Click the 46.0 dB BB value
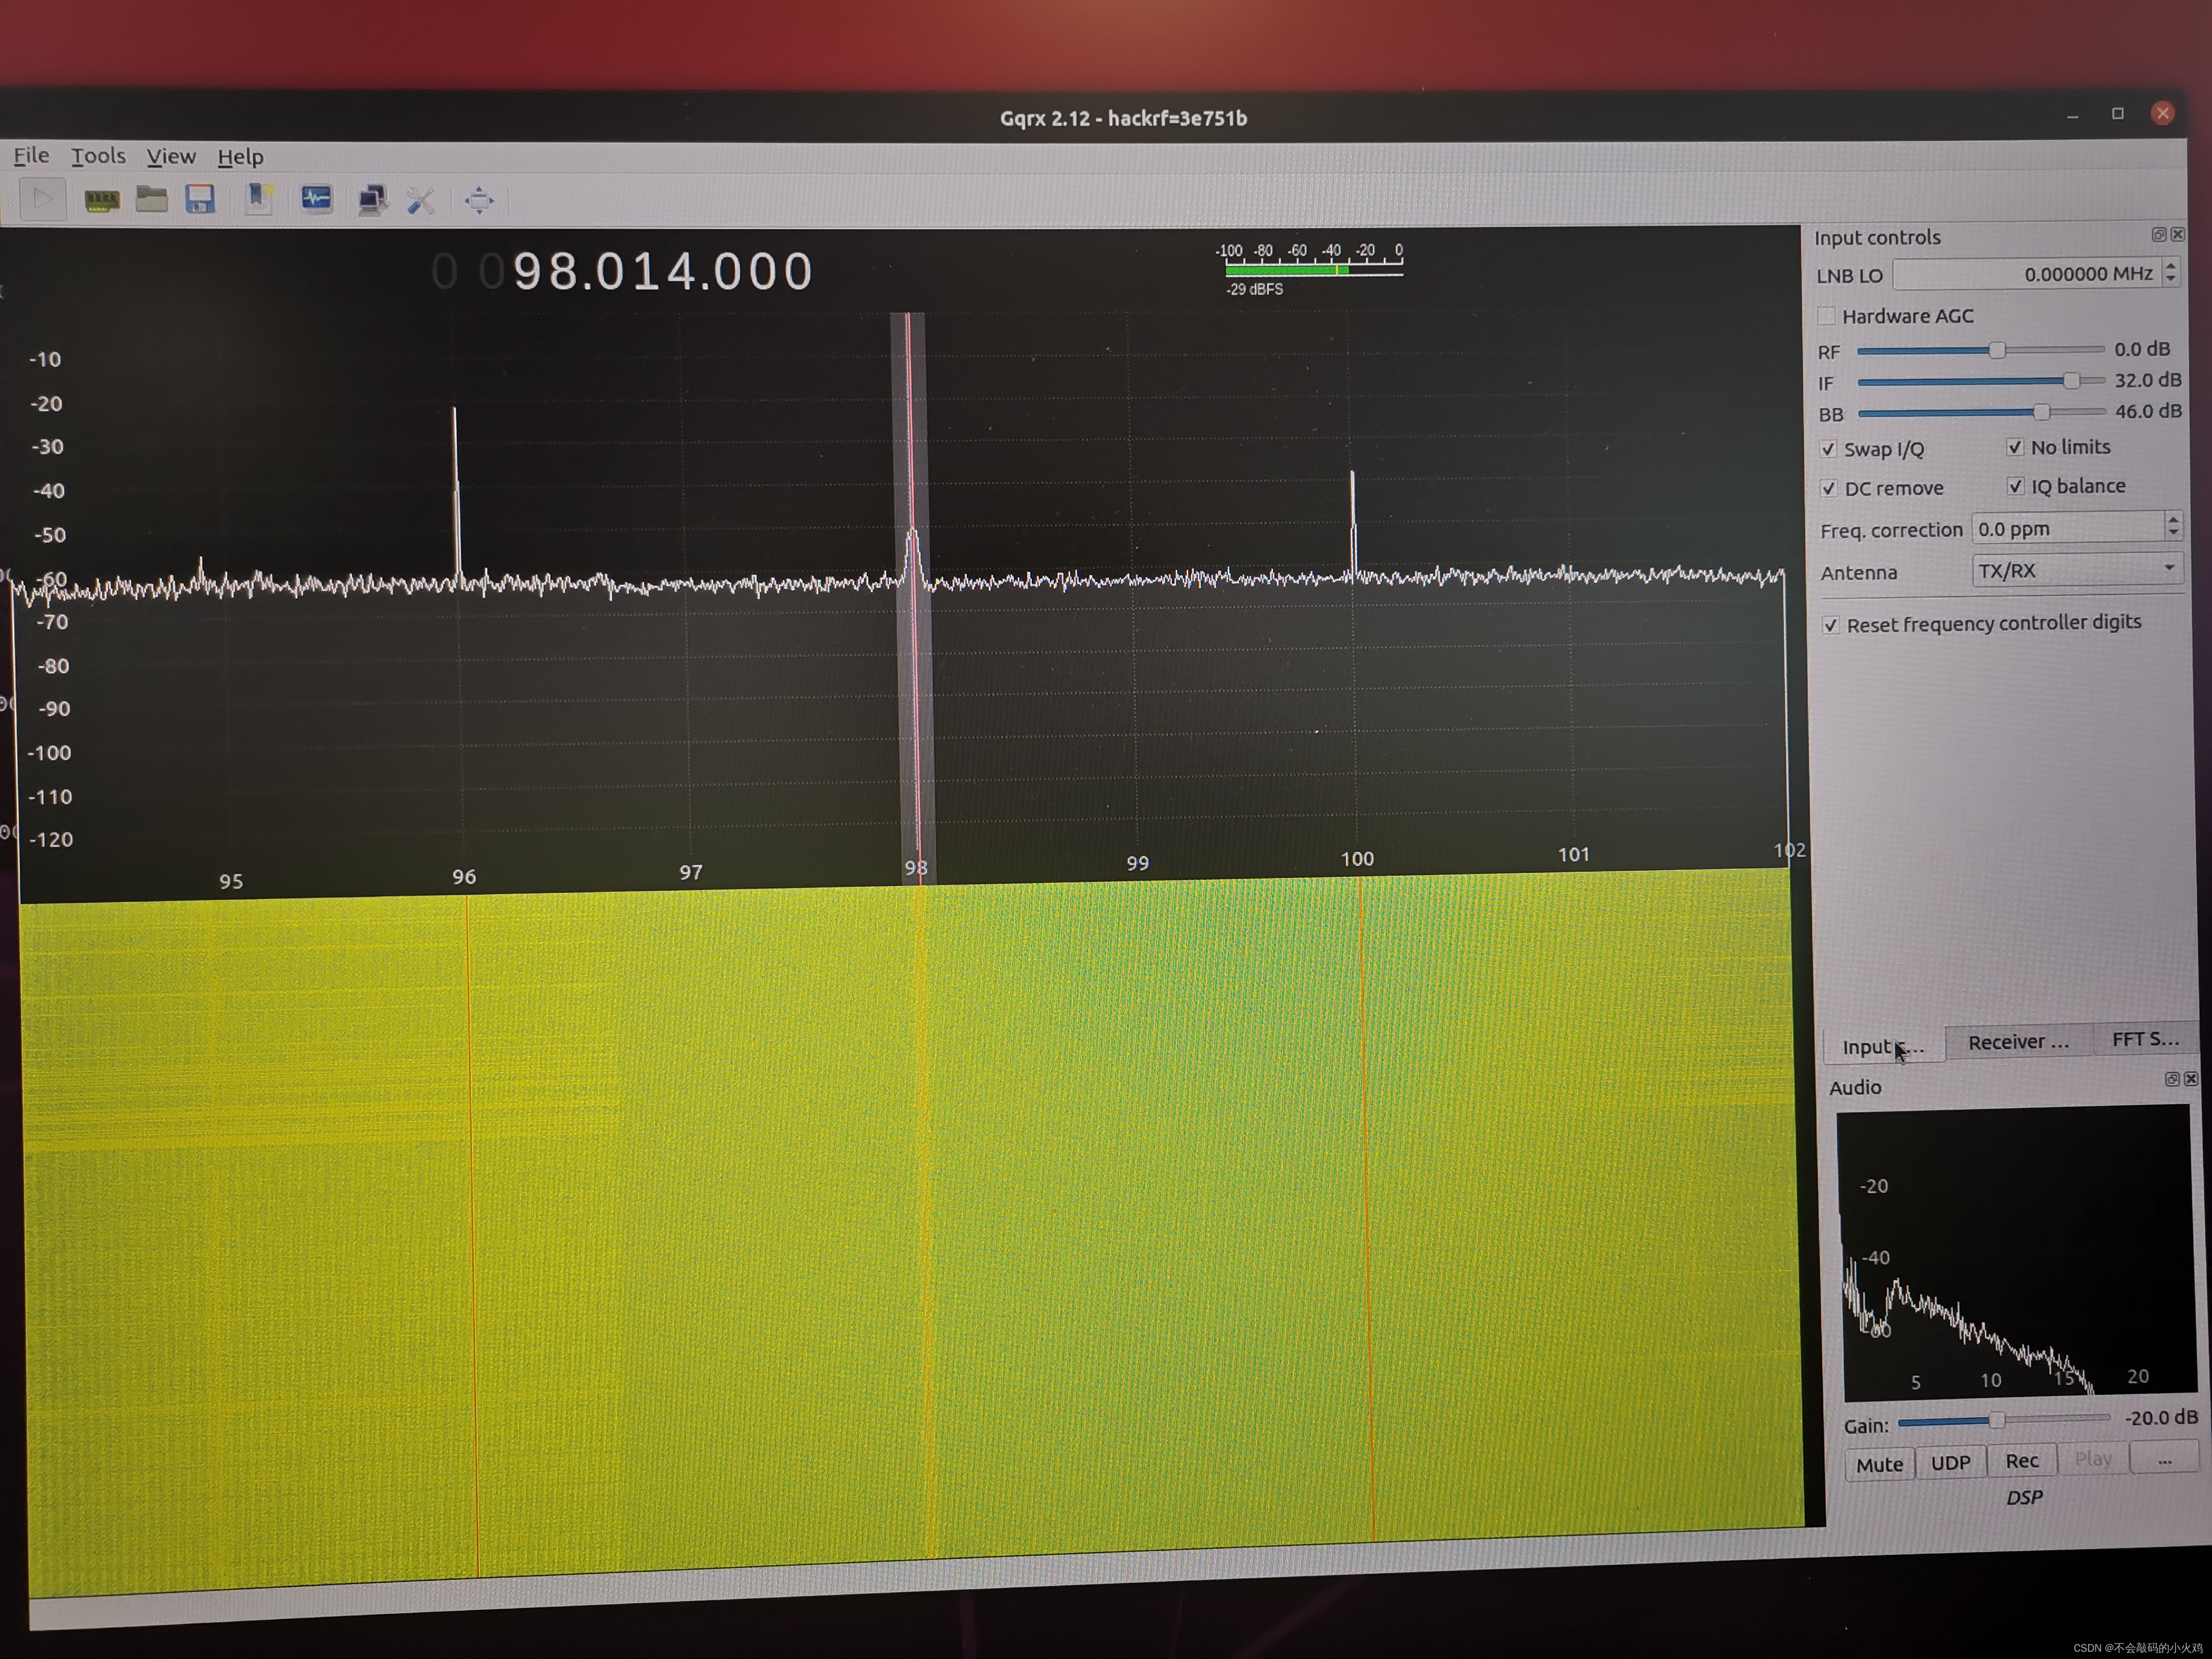This screenshot has width=2212, height=1659. click(2147, 411)
